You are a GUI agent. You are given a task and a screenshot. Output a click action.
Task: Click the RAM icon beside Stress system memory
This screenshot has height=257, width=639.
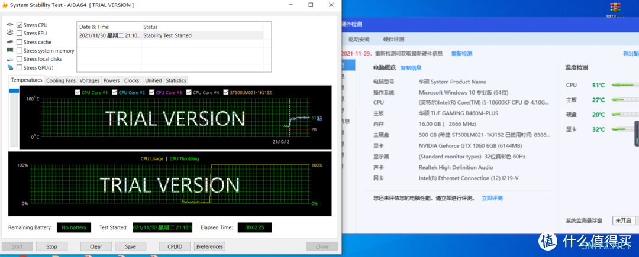coord(10,51)
